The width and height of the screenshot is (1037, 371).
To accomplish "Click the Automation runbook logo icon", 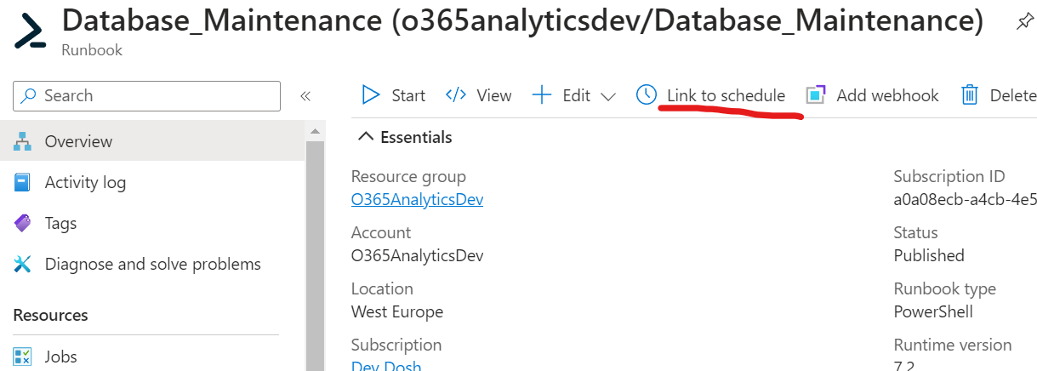I will pos(31,31).
